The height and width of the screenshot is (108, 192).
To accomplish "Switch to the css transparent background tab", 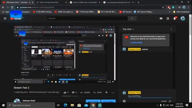I will tap(118, 2).
